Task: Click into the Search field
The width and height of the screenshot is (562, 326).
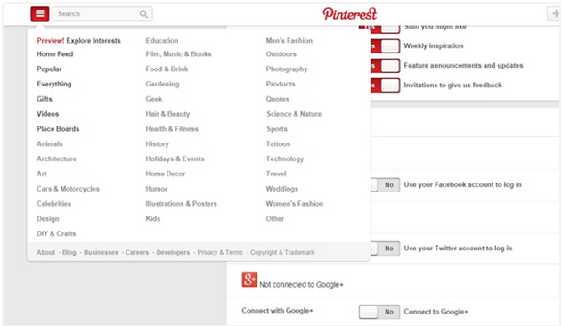Action: point(102,14)
